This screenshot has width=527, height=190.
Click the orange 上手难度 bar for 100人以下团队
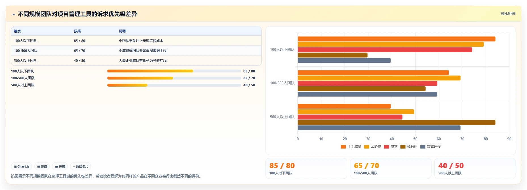point(397,39)
